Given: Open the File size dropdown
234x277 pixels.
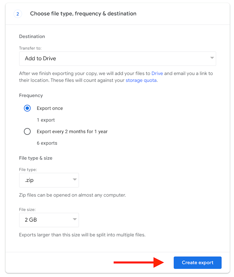Looking at the screenshot, I should pyautogui.click(x=49, y=220).
